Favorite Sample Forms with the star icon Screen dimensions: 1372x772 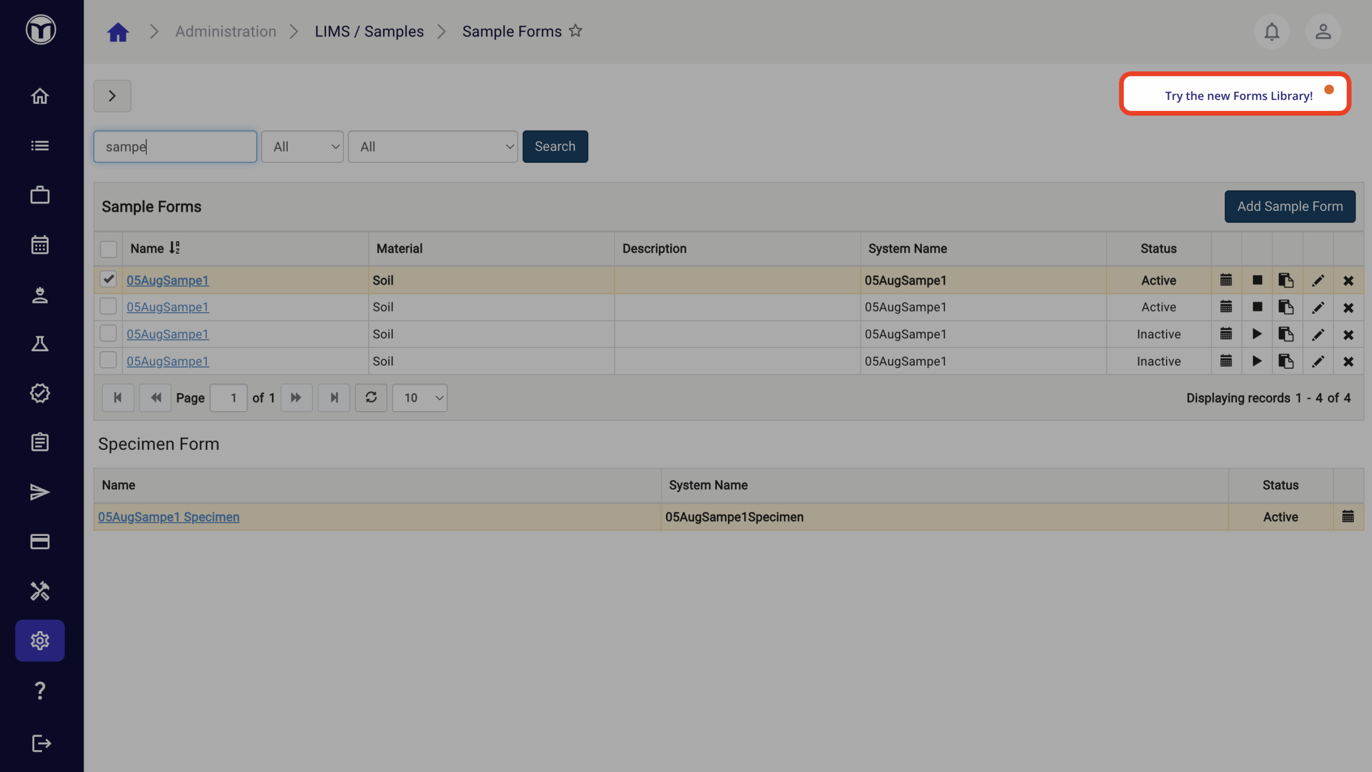pos(576,31)
